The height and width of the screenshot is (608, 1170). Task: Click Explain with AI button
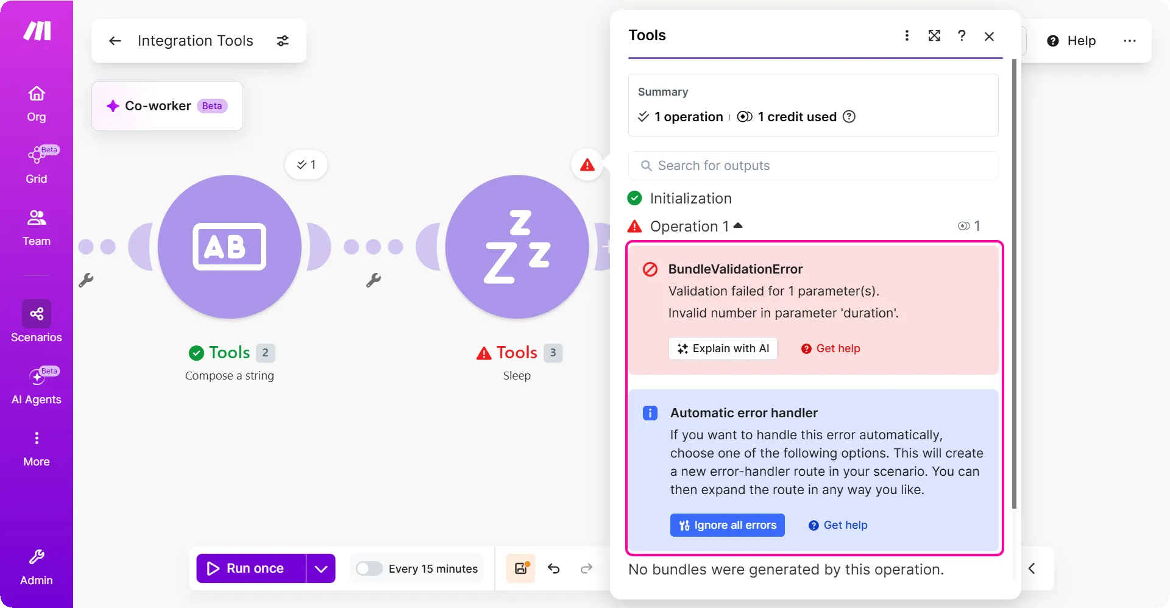[723, 348]
